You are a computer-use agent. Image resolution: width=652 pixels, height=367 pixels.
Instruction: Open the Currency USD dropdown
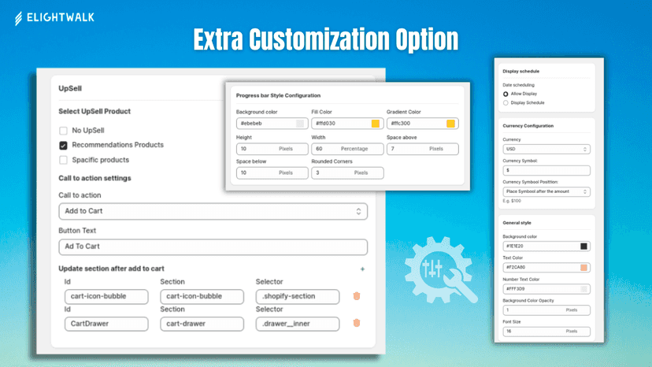(x=546, y=149)
